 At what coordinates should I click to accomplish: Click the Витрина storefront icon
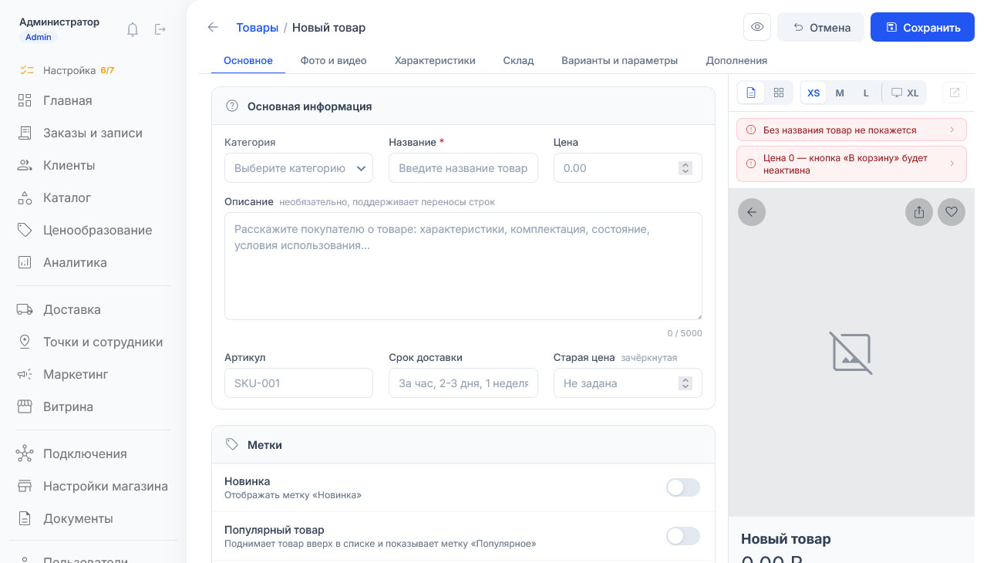[x=25, y=406]
